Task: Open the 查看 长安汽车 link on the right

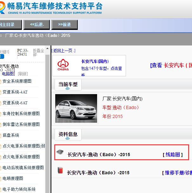Action: tap(171, 65)
